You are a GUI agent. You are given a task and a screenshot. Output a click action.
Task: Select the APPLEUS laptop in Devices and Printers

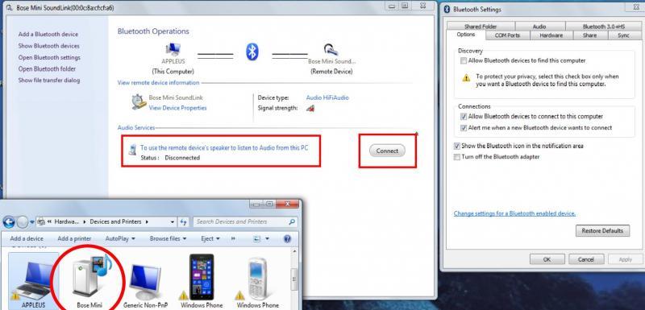pyautogui.click(x=32, y=281)
